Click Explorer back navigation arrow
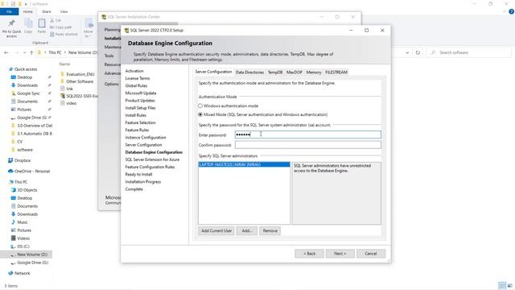 coord(6,52)
